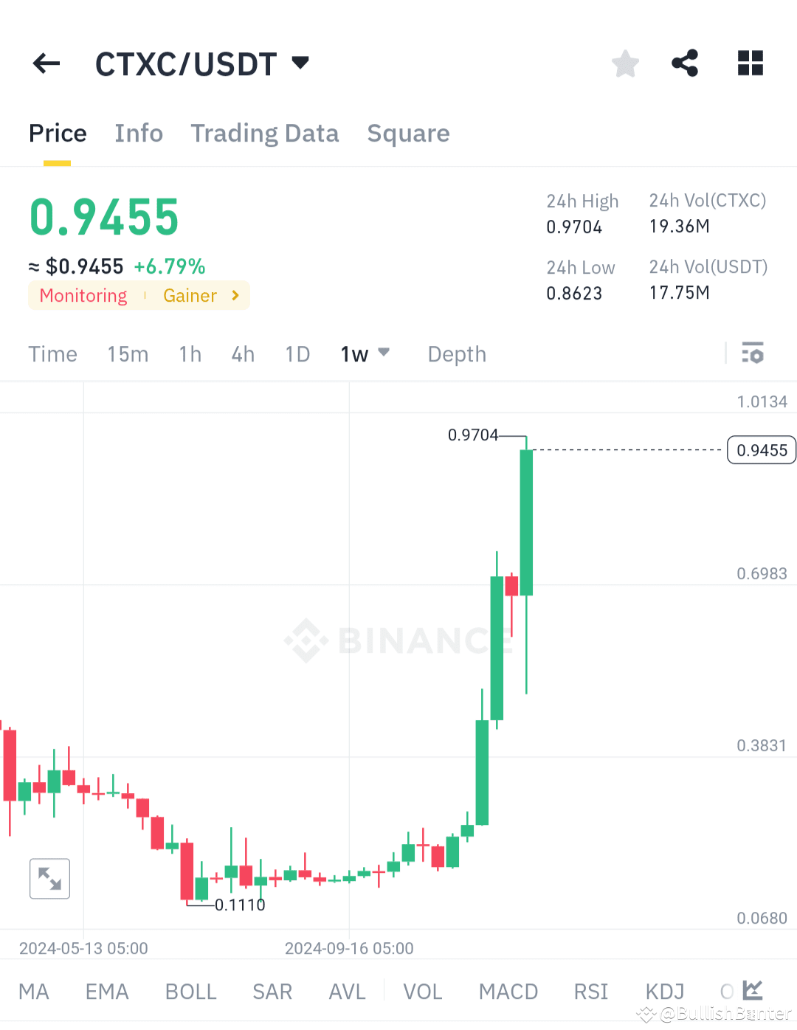Click the 0.9455 price tag on chart
The width and height of the screenshot is (797, 1030).
pyautogui.click(x=761, y=450)
